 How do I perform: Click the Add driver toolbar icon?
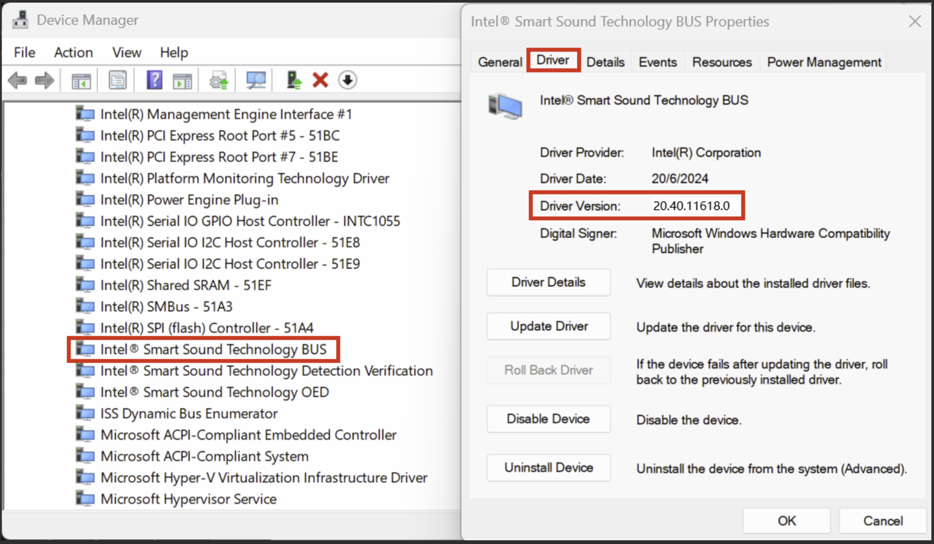pyautogui.click(x=294, y=80)
